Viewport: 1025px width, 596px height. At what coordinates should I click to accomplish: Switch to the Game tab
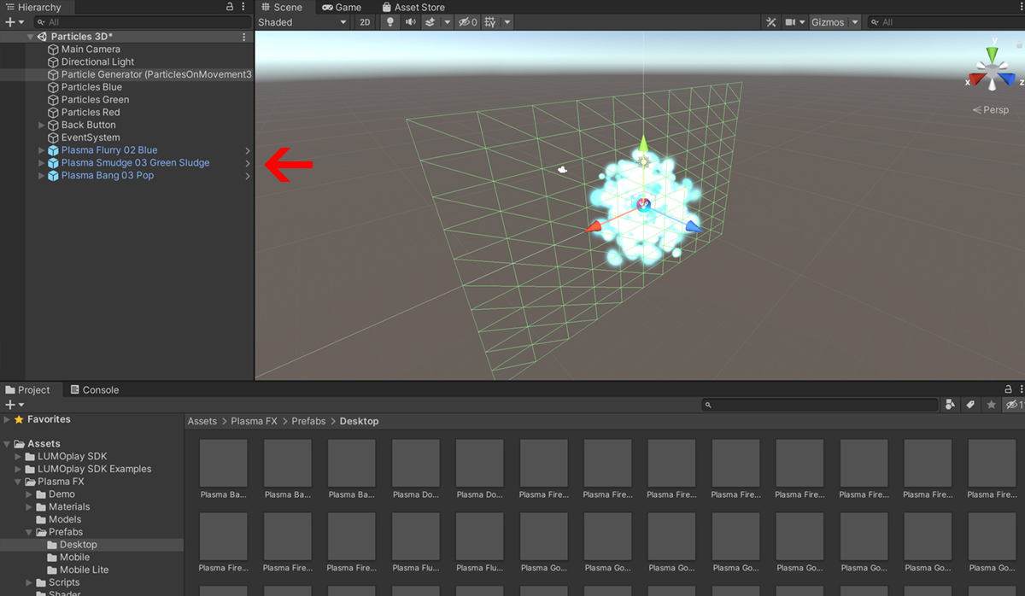tap(342, 7)
